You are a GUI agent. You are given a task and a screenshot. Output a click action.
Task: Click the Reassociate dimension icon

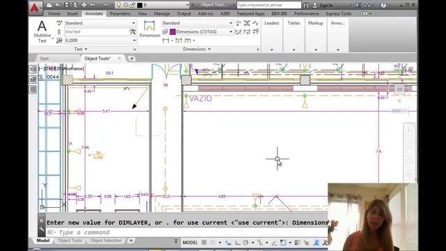pos(256,32)
